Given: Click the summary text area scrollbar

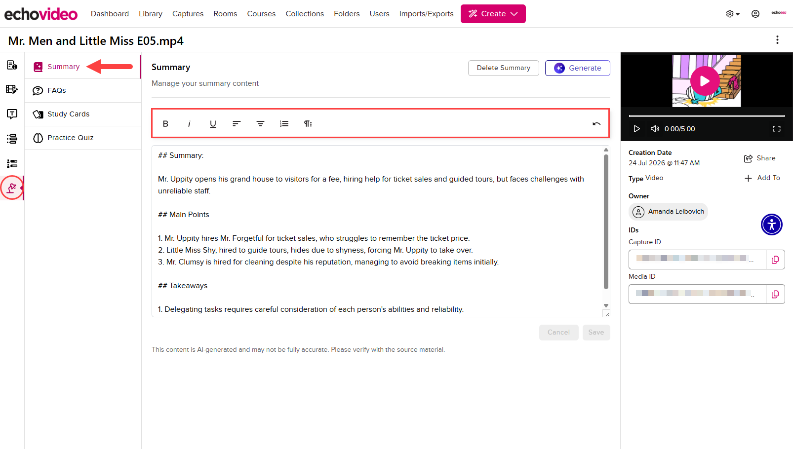Looking at the screenshot, I should [606, 222].
